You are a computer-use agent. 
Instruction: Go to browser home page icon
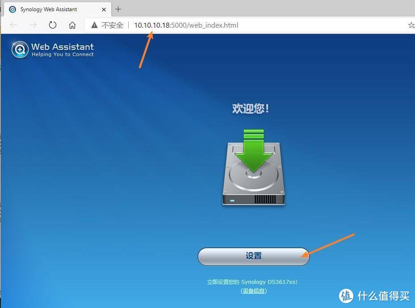(x=72, y=25)
